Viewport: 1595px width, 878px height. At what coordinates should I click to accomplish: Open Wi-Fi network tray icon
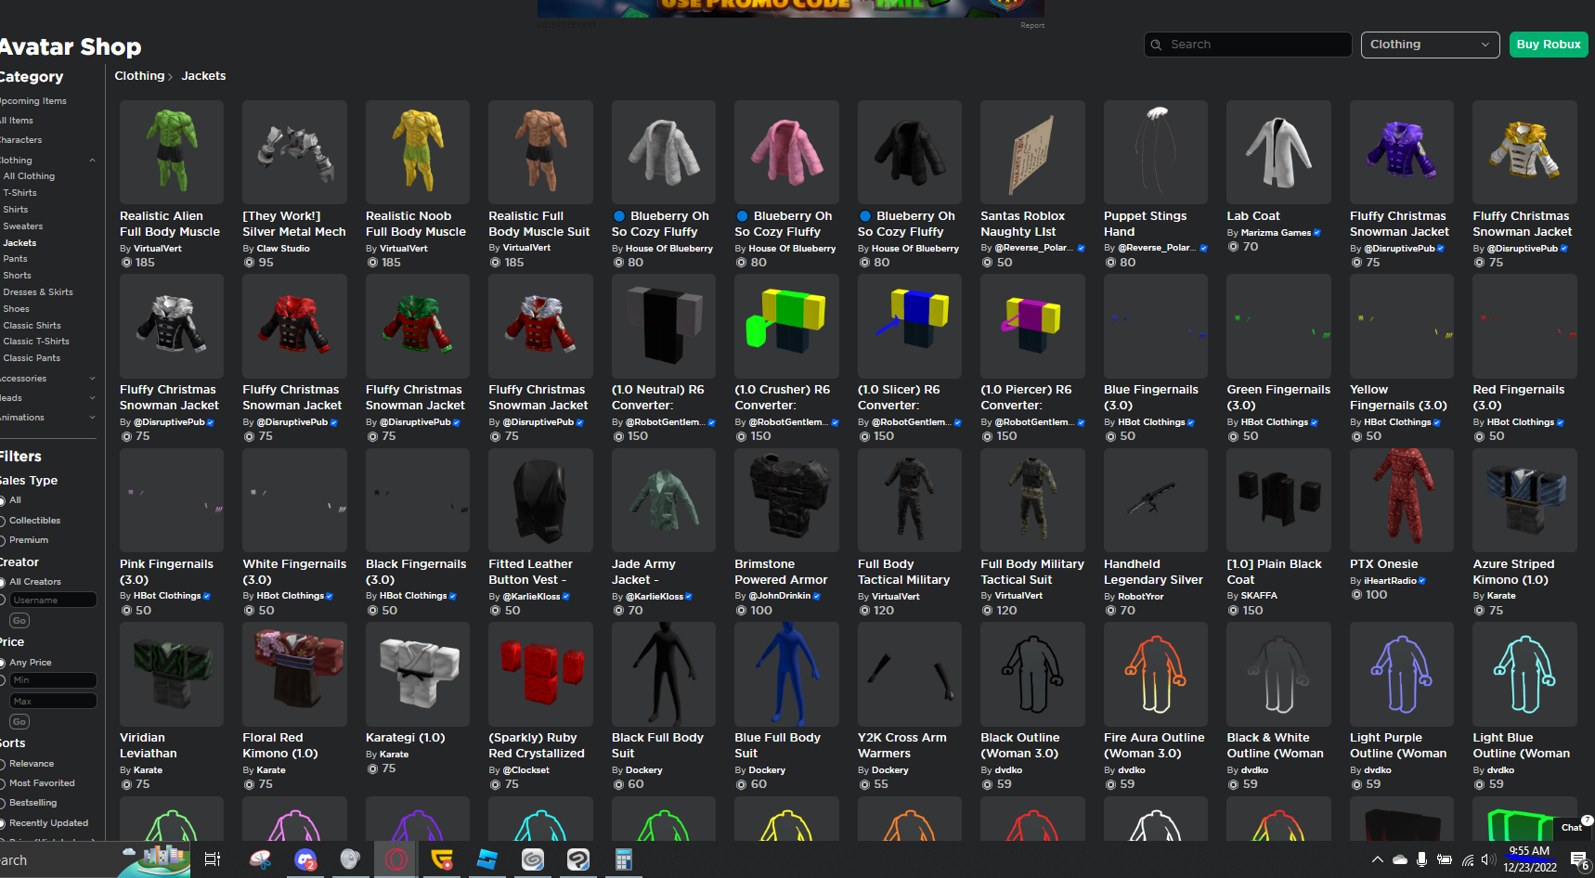pos(1468,859)
